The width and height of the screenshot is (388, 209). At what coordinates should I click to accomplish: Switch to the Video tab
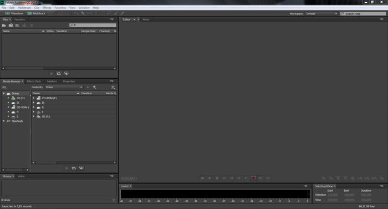21,176
